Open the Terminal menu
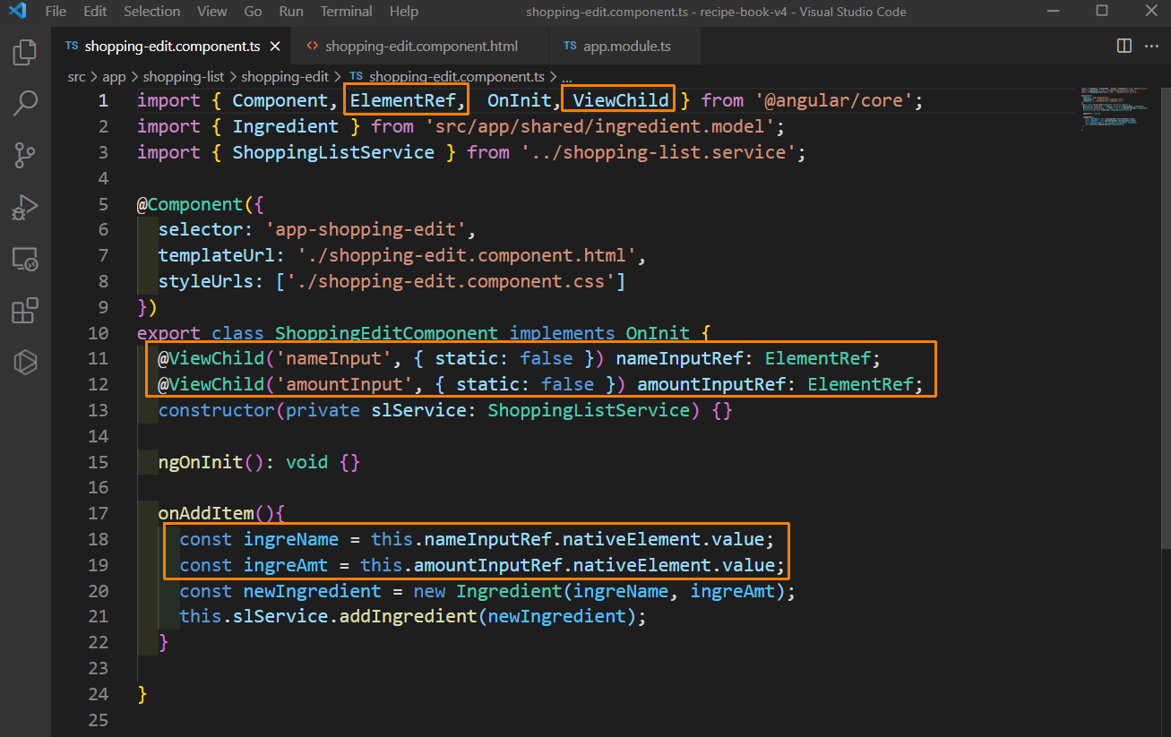This screenshot has height=737, width=1171. point(347,12)
